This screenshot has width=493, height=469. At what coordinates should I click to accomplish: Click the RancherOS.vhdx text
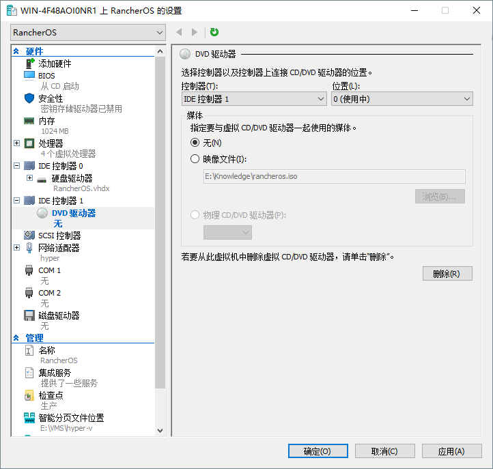[x=81, y=188]
